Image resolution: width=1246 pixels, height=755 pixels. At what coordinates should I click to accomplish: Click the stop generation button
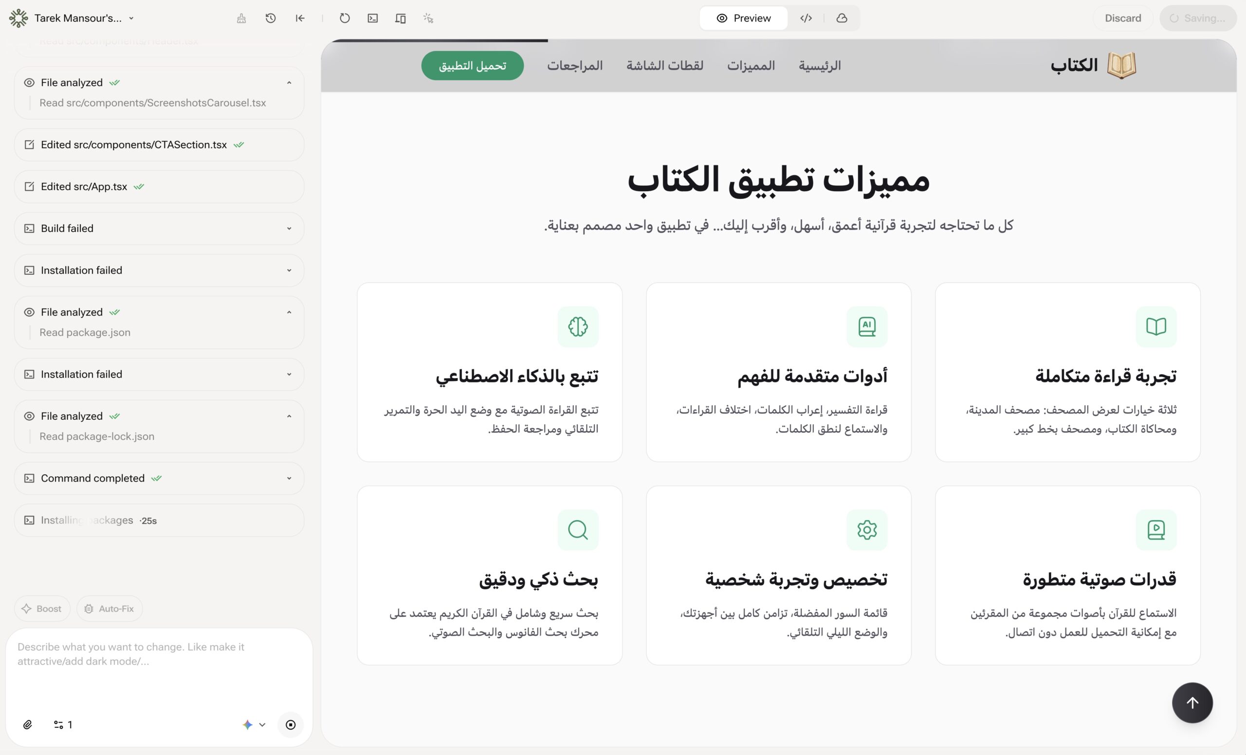coord(291,725)
